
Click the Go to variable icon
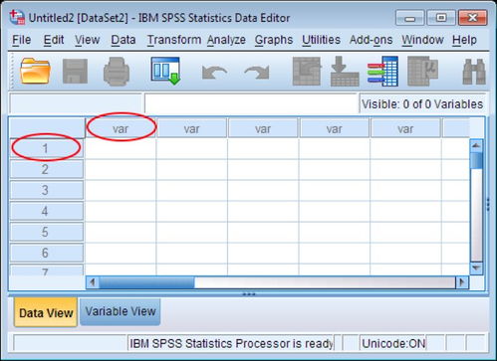345,72
